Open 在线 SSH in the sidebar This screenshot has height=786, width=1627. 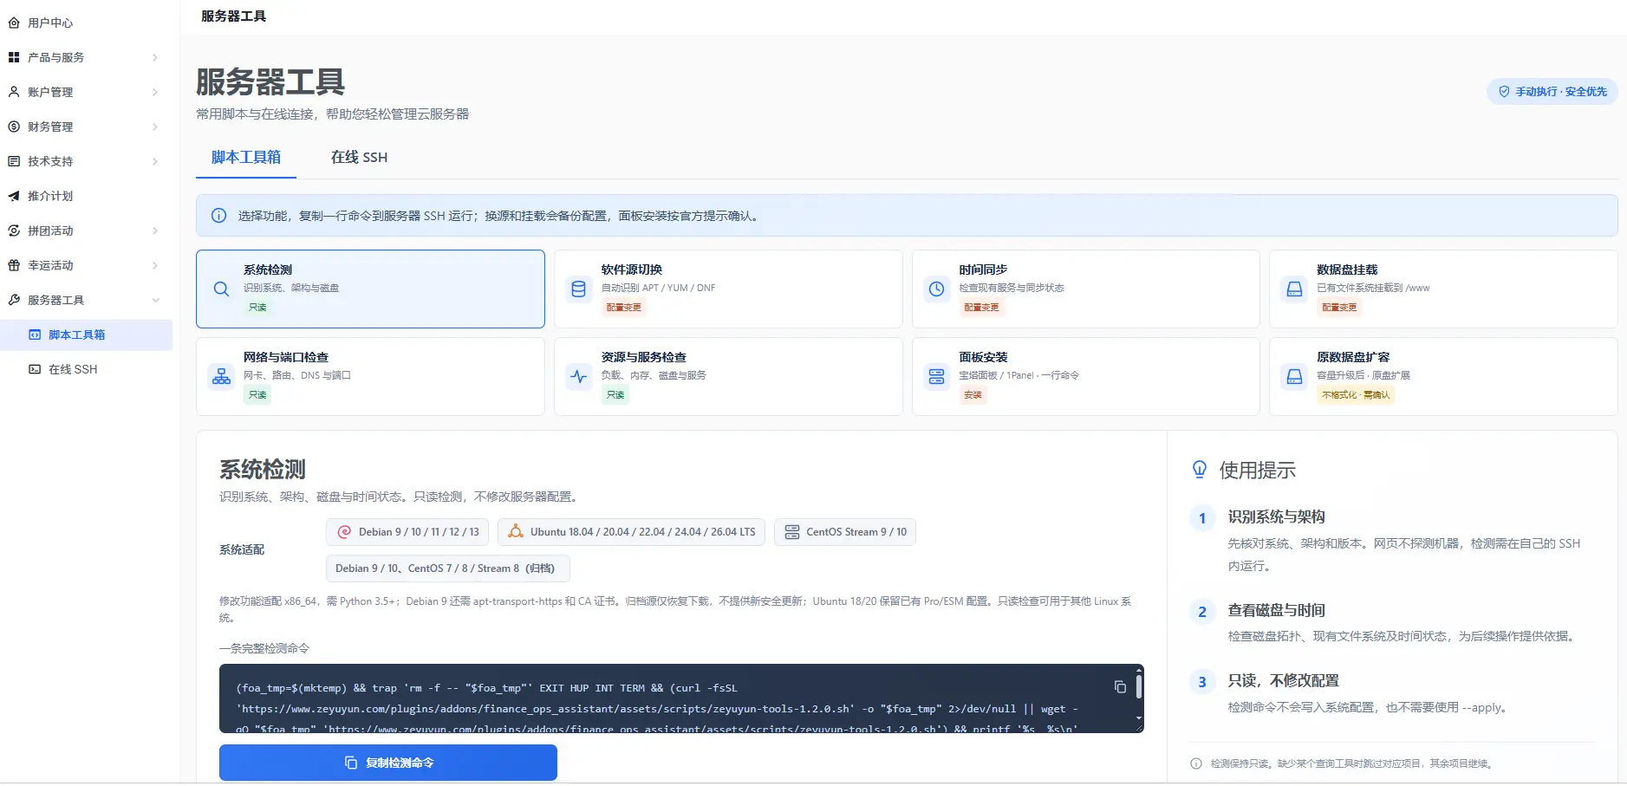[x=86, y=369]
